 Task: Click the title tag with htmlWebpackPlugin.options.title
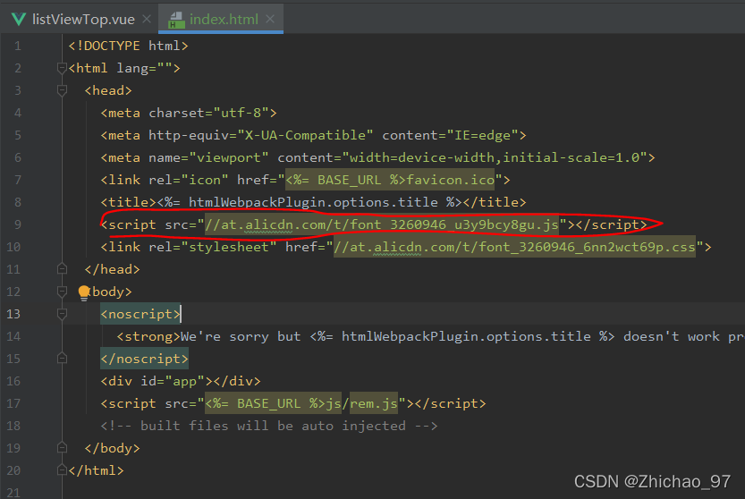[314, 202]
